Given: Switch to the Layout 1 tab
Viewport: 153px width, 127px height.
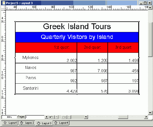Looking at the screenshot, I should (10, 123).
